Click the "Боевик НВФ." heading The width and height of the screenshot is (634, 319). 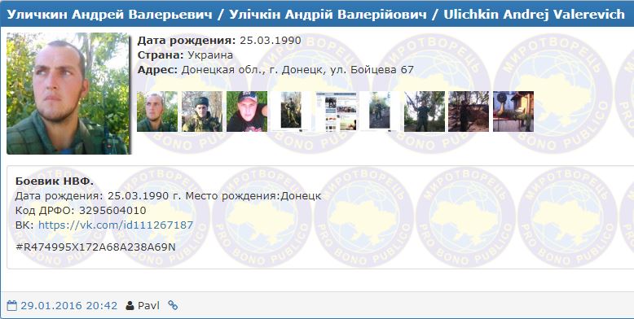(55, 181)
